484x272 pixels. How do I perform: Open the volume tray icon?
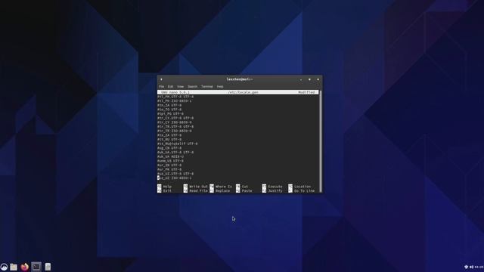point(471,267)
